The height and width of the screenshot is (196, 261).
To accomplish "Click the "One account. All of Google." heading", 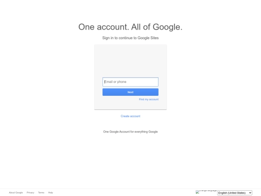I will click(x=130, y=27).
